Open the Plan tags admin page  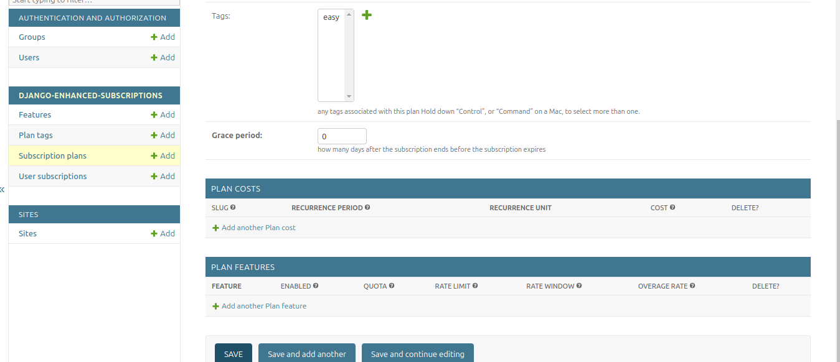point(35,136)
